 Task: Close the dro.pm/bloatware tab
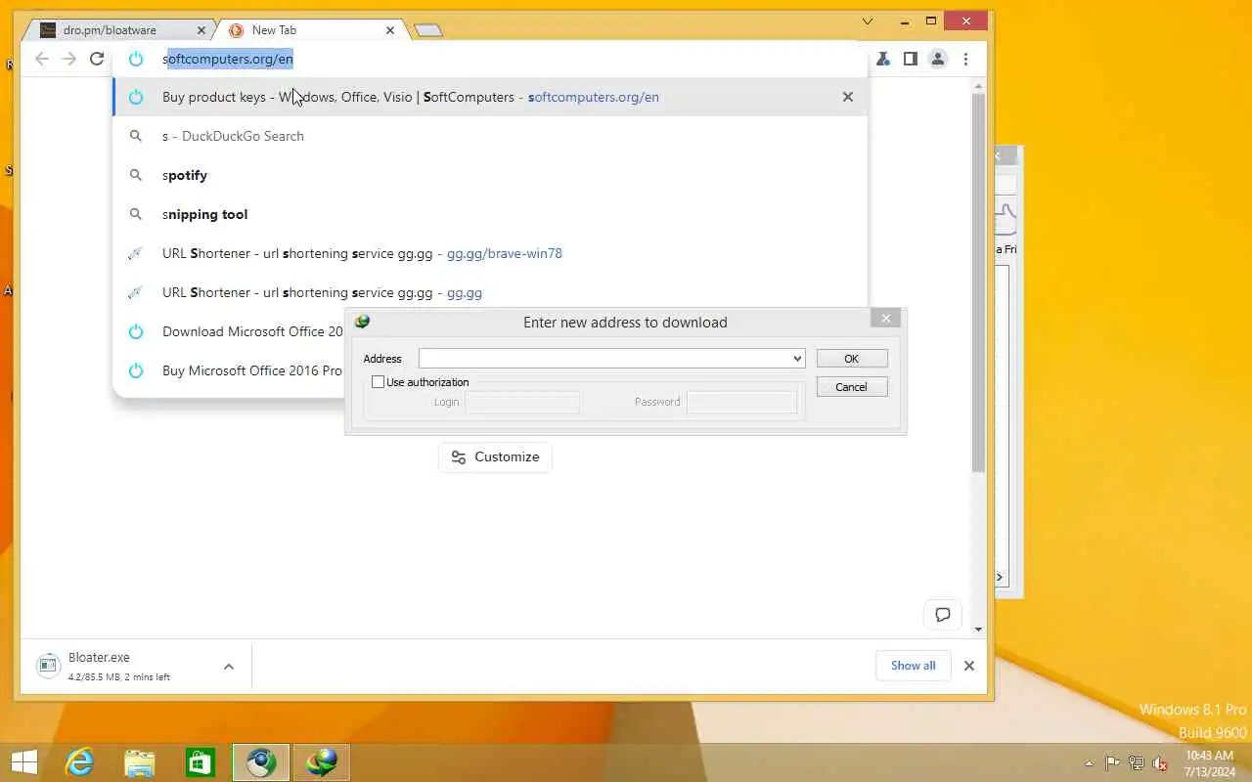click(201, 30)
